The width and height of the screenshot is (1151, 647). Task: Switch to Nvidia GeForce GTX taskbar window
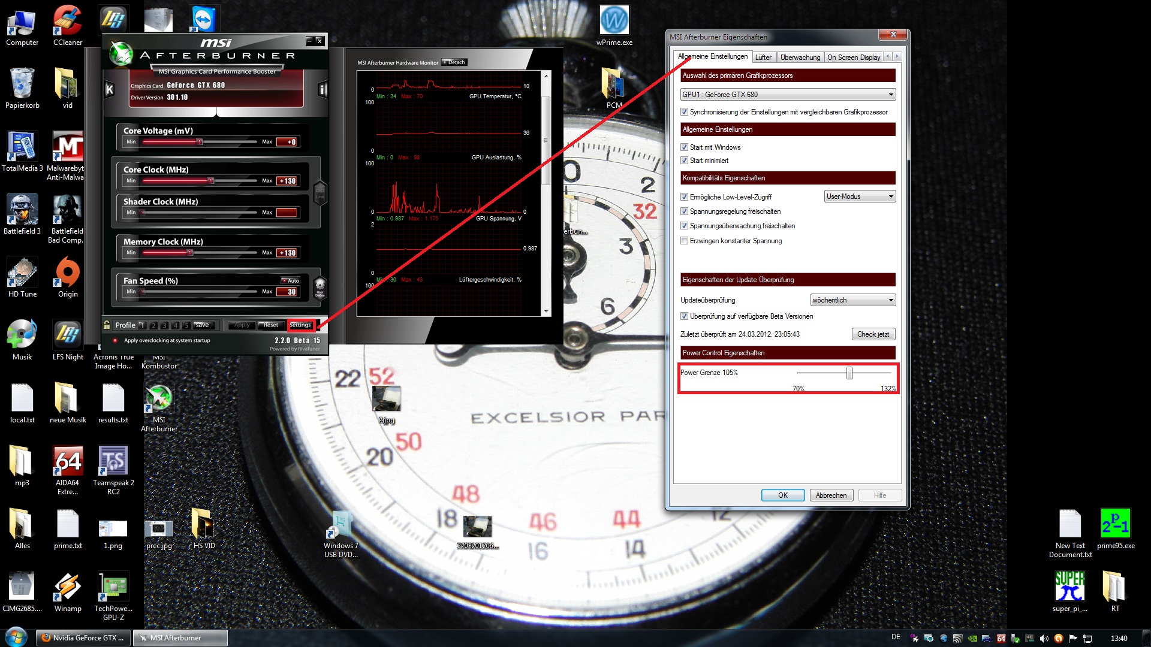click(x=83, y=638)
